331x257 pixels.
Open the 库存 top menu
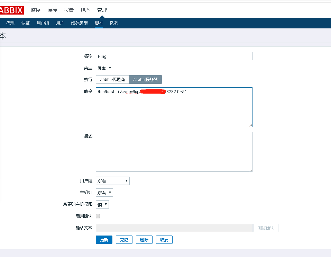(52, 10)
